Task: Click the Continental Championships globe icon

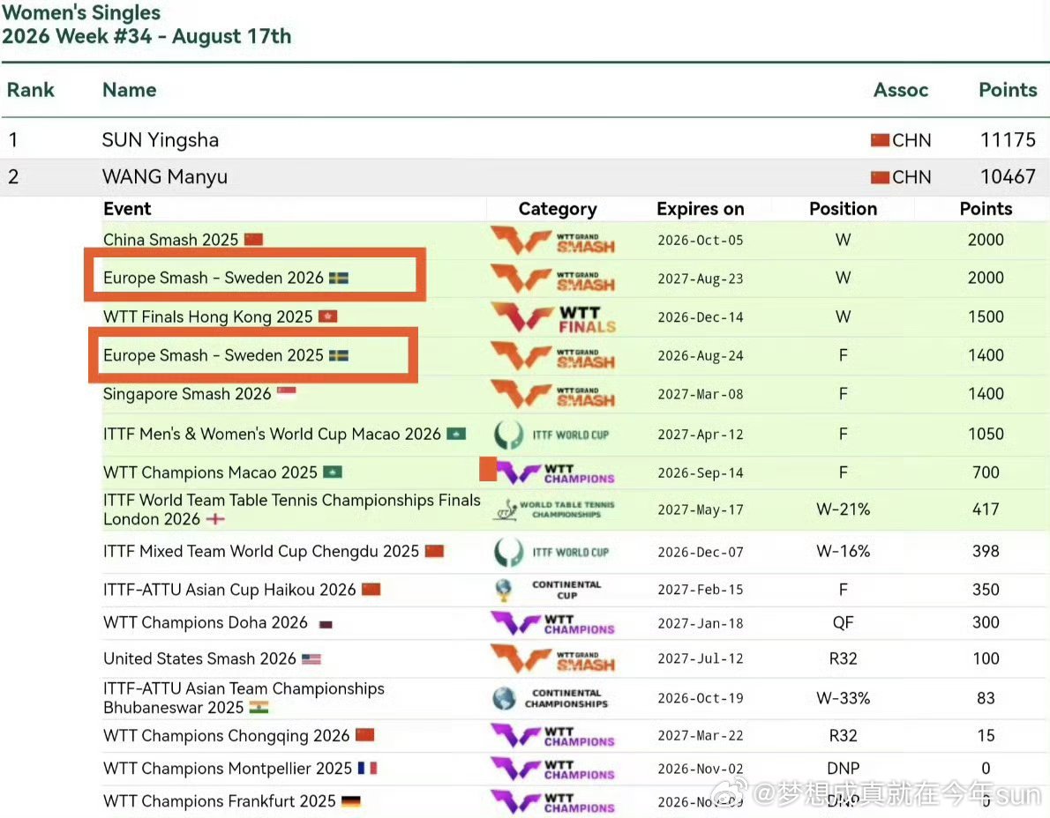Action: click(504, 698)
